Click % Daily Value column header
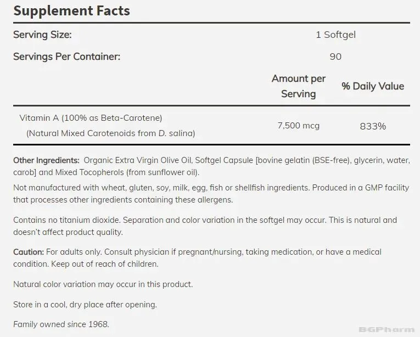The width and height of the screenshot is (420, 337). pyautogui.click(x=373, y=86)
